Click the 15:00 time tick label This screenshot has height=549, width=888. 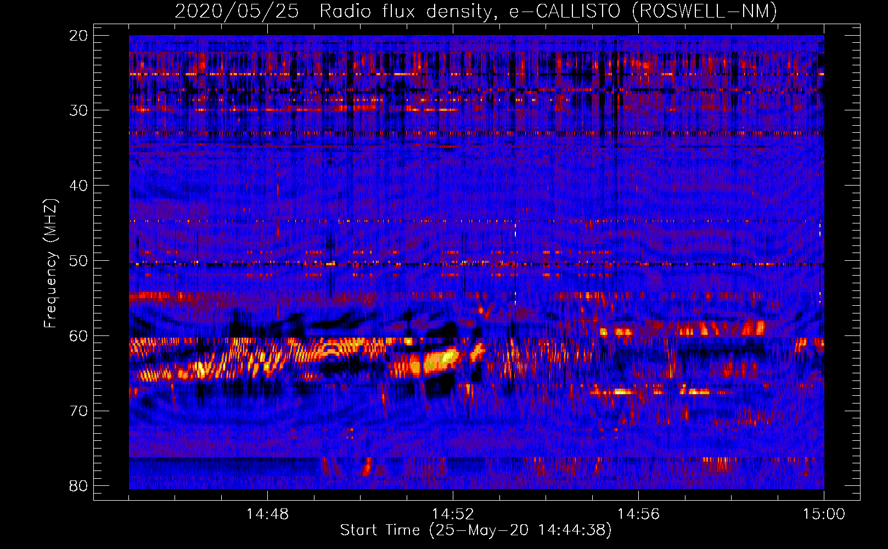(x=824, y=514)
